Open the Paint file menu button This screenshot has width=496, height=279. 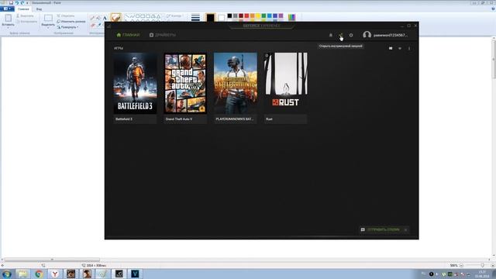[x=7, y=9]
